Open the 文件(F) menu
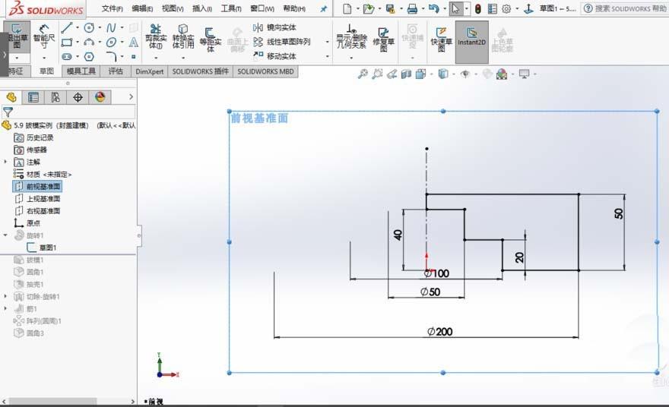The width and height of the screenshot is (669, 407). pyautogui.click(x=112, y=8)
